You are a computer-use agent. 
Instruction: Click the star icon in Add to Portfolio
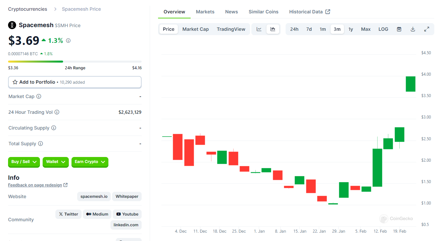pos(15,82)
